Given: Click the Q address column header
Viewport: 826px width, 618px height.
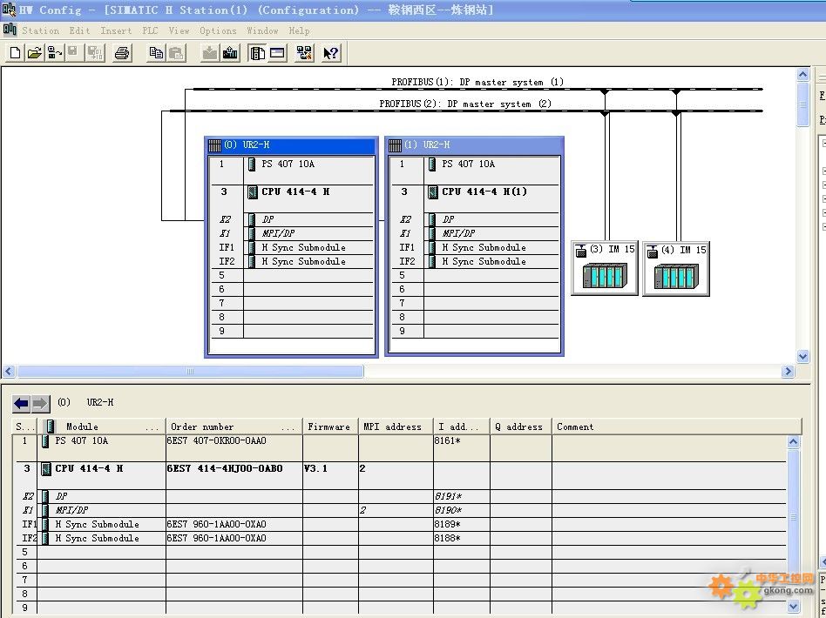Looking at the screenshot, I should coord(520,427).
